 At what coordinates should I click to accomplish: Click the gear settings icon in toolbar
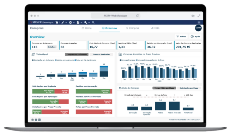tap(71, 23)
